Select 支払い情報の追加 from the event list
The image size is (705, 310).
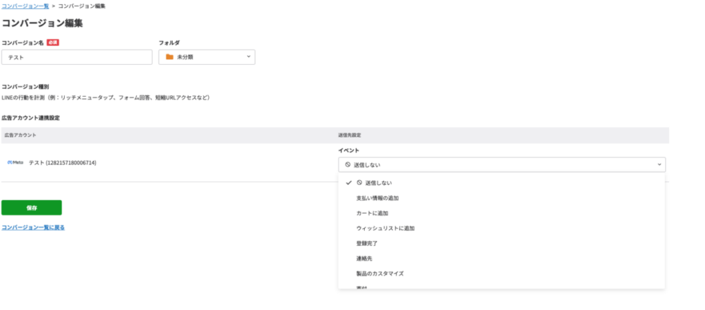[377, 198]
